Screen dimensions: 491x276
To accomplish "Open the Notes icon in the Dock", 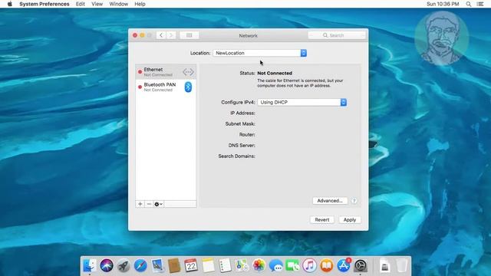I will pos(208,266).
